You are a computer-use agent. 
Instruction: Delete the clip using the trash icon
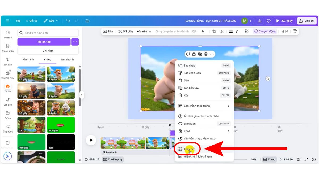click(206, 54)
